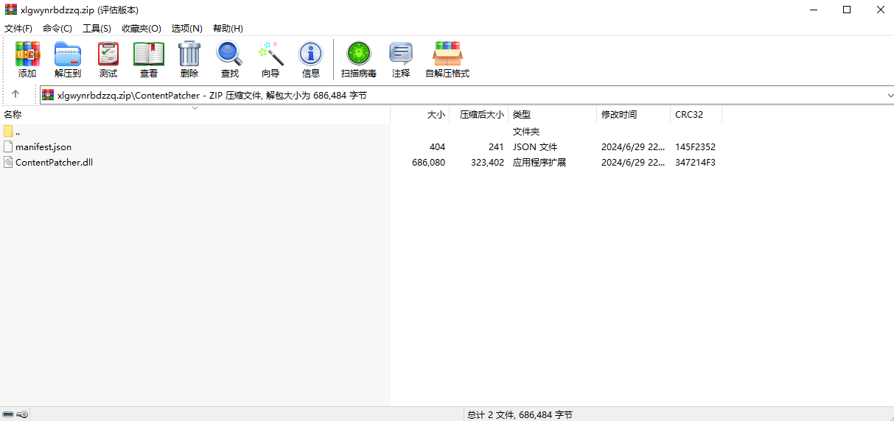Image resolution: width=894 pixels, height=421 pixels.
Task: Sort by 压缩后大小 column header
Action: (478, 114)
